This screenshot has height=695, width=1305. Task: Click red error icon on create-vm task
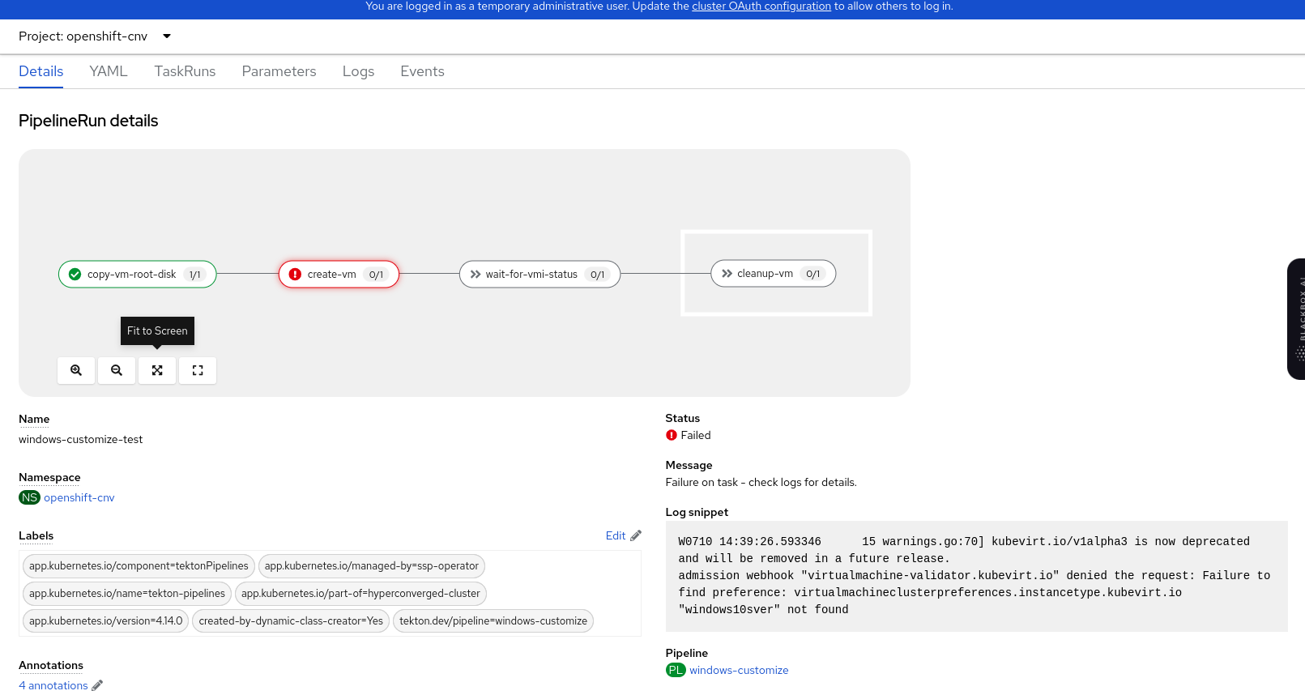tap(295, 275)
